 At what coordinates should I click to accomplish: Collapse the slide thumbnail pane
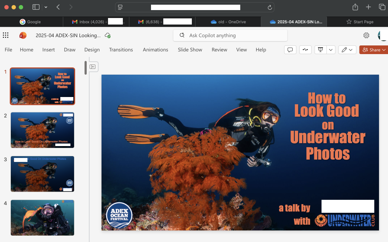pos(92,67)
